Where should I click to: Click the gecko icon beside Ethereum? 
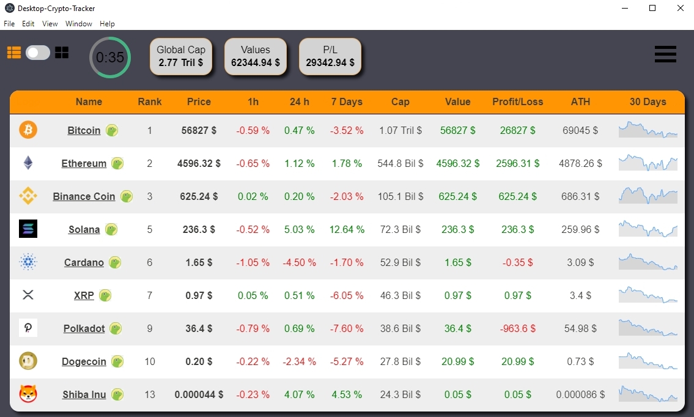pos(117,163)
